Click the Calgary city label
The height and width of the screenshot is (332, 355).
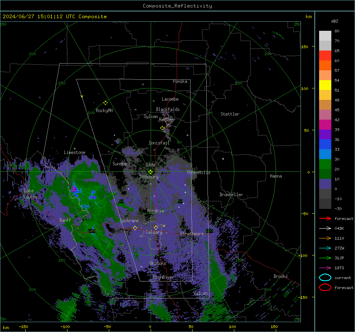coord(154,232)
